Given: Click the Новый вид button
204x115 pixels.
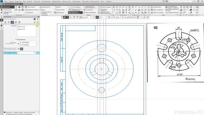Looking at the screenshot, I should pos(156,7).
